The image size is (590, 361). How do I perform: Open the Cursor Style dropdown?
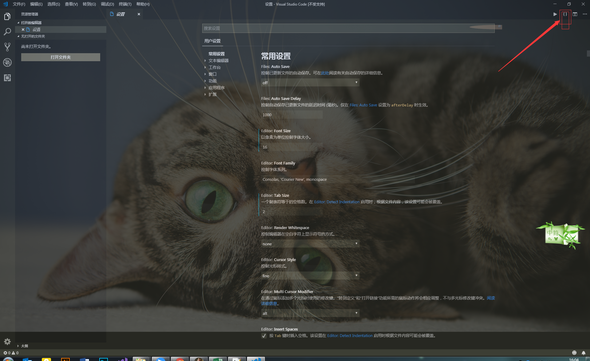point(310,276)
